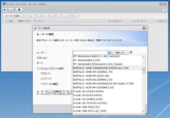Go forward with the right arrow button
This screenshot has width=170, height=118.
point(11,10)
